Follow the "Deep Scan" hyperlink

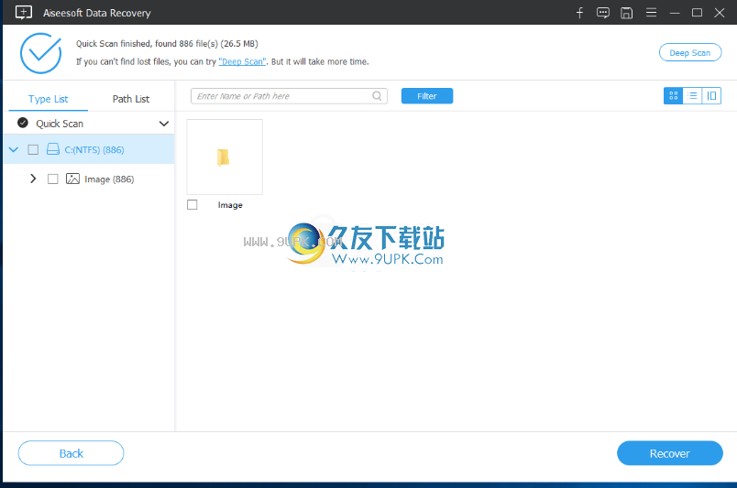(243, 61)
